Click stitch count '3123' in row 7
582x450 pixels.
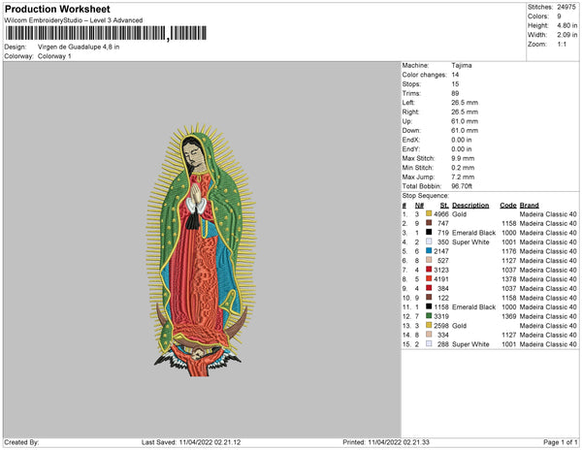click(x=441, y=270)
